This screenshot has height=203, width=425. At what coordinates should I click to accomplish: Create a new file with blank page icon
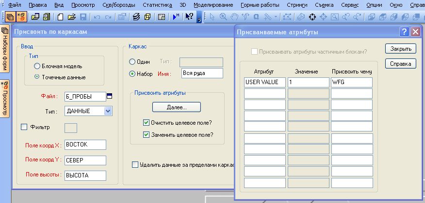click(61, 17)
